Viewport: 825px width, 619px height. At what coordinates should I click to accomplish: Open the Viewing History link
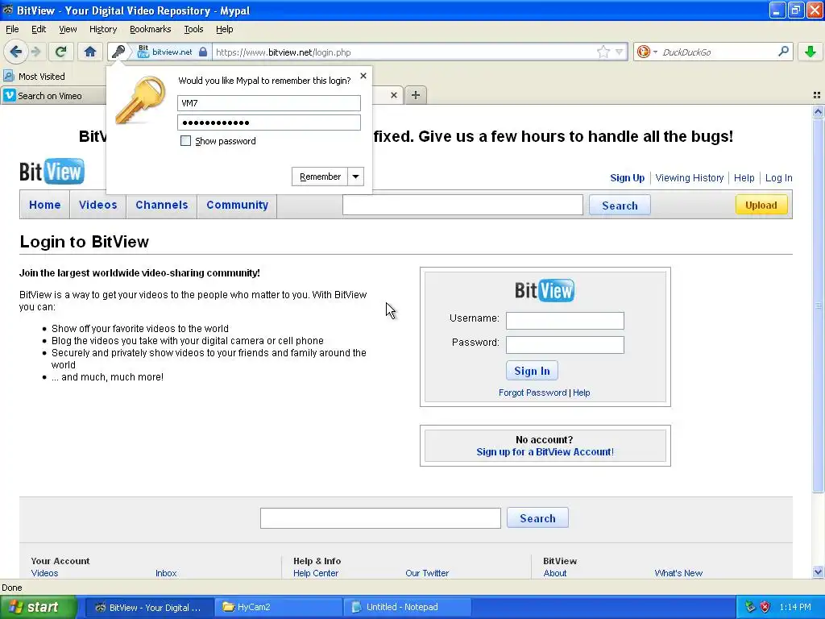pos(690,178)
